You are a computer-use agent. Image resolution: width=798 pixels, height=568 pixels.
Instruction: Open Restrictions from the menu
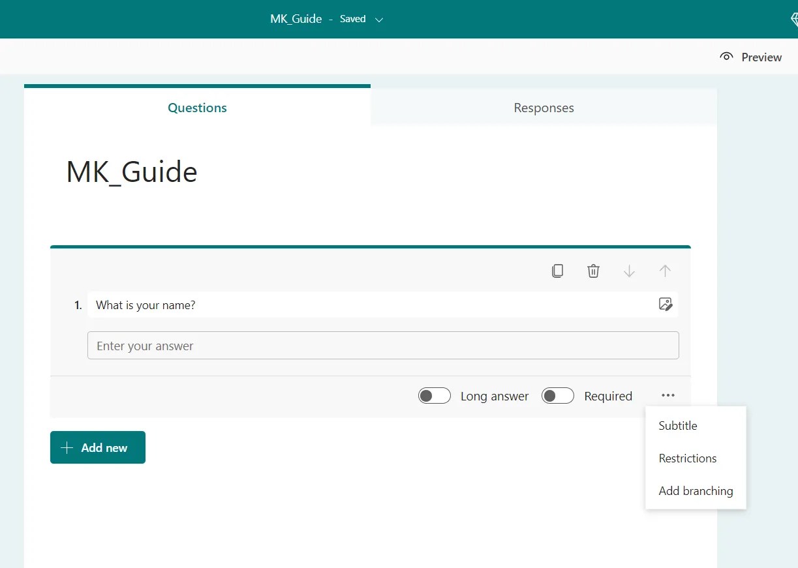pyautogui.click(x=687, y=458)
